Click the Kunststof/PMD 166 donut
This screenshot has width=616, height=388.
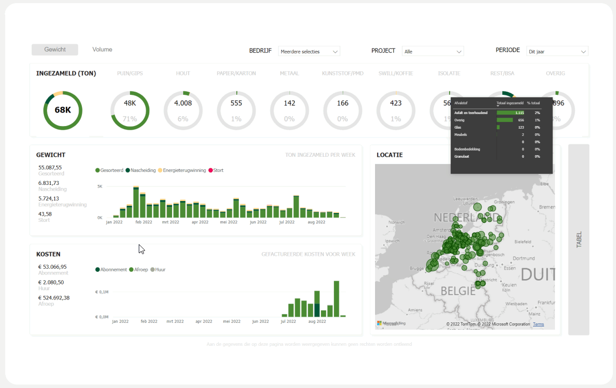[x=343, y=110]
